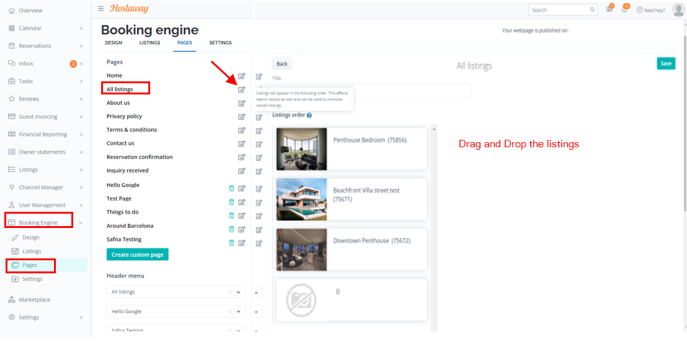Click the All listings page name

point(120,89)
